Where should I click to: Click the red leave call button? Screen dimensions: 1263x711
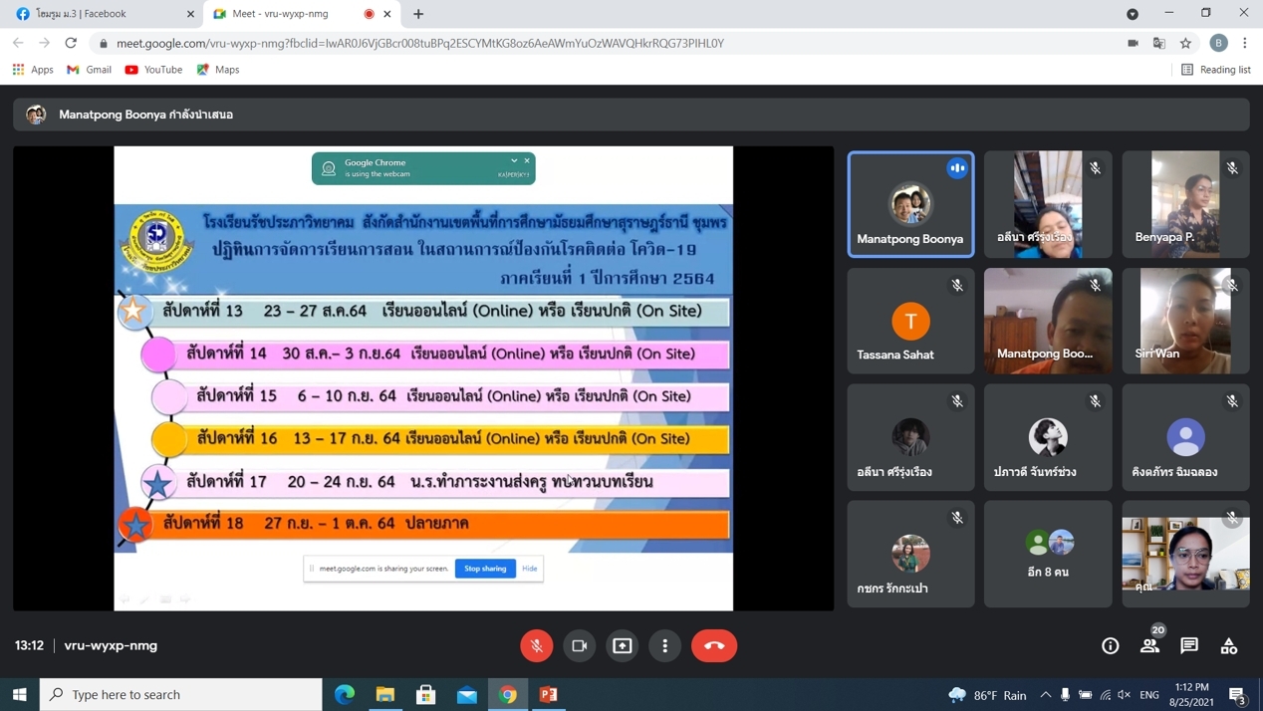tap(714, 645)
